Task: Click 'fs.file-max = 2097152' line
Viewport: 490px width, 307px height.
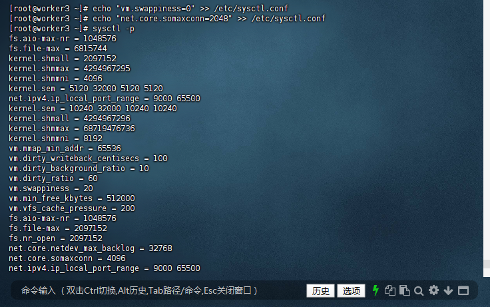Action: point(58,229)
